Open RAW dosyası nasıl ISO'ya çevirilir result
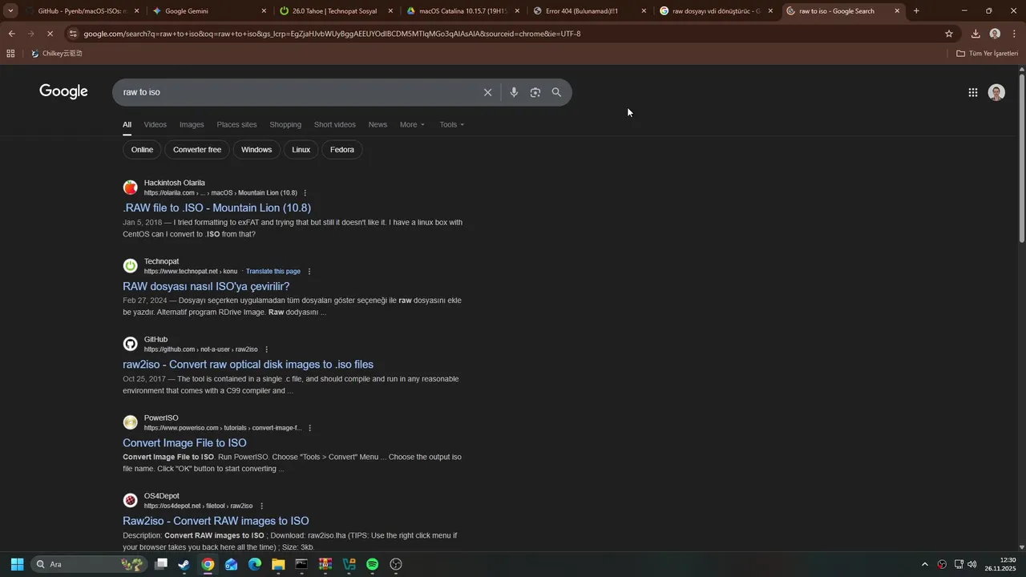 pyautogui.click(x=206, y=286)
